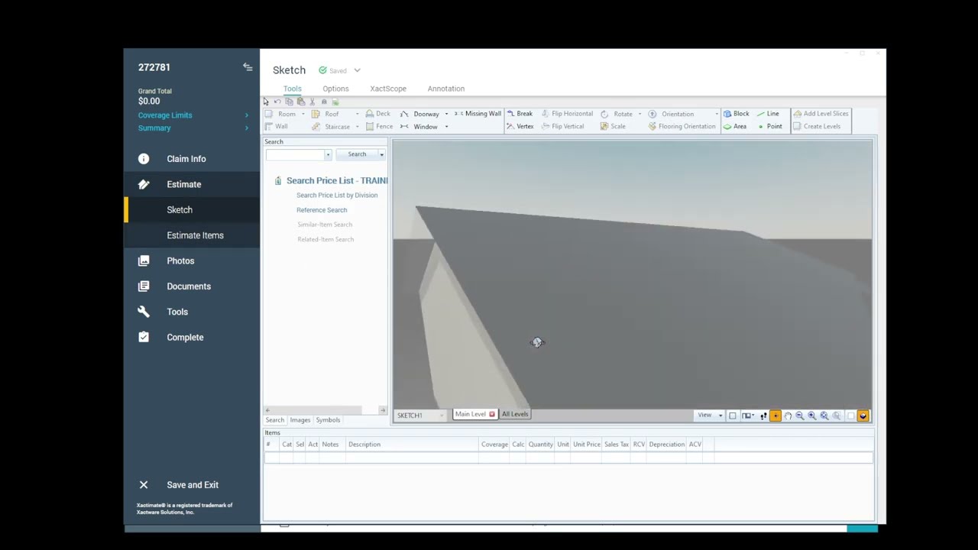This screenshot has height=550, width=978.
Task: Select the Scale tool
Action: 613,126
